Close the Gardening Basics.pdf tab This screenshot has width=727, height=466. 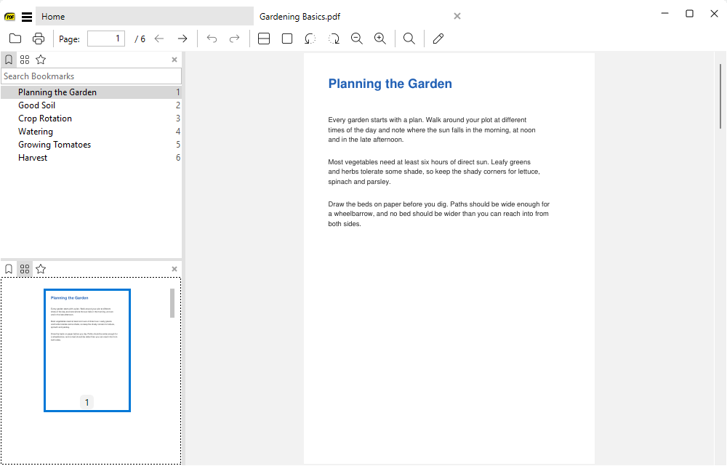tap(457, 16)
